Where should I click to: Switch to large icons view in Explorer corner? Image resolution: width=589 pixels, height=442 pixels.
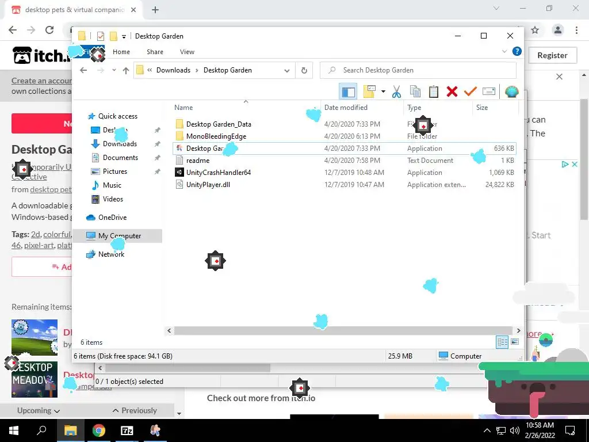(x=515, y=342)
